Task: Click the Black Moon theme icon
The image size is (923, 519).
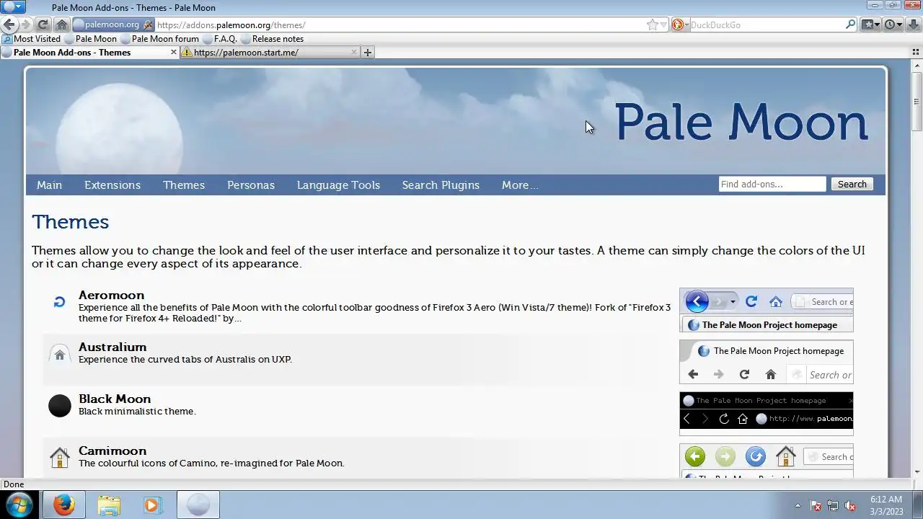Action: pyautogui.click(x=60, y=406)
